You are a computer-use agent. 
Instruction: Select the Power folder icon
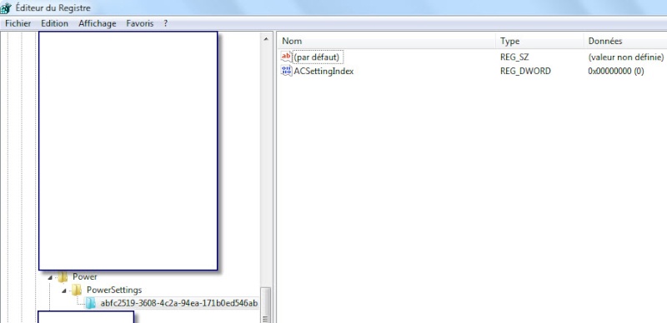[x=63, y=276]
